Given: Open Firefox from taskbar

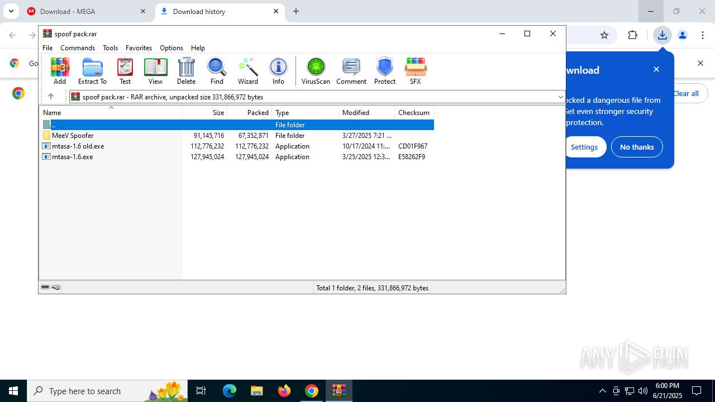Looking at the screenshot, I should 284,391.
